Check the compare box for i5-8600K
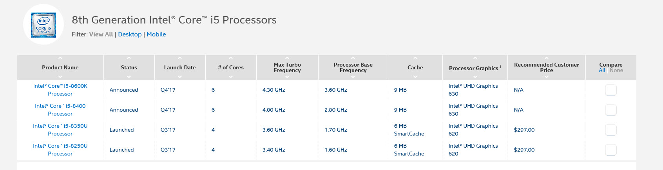Image resolution: width=663 pixels, height=170 pixels. [611, 90]
